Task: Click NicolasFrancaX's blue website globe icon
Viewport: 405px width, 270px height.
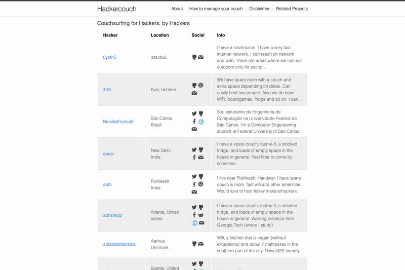Action: click(201, 122)
